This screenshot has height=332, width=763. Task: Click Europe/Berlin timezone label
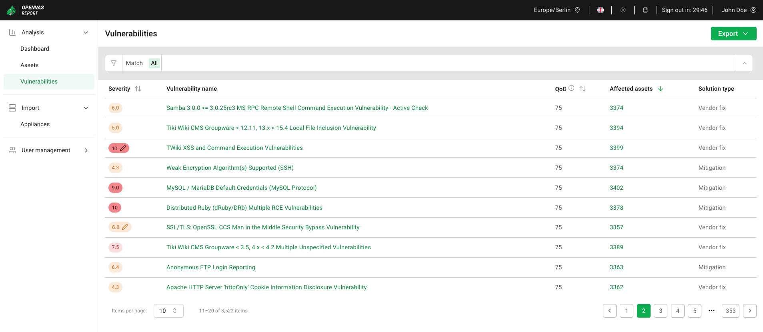[x=552, y=10]
